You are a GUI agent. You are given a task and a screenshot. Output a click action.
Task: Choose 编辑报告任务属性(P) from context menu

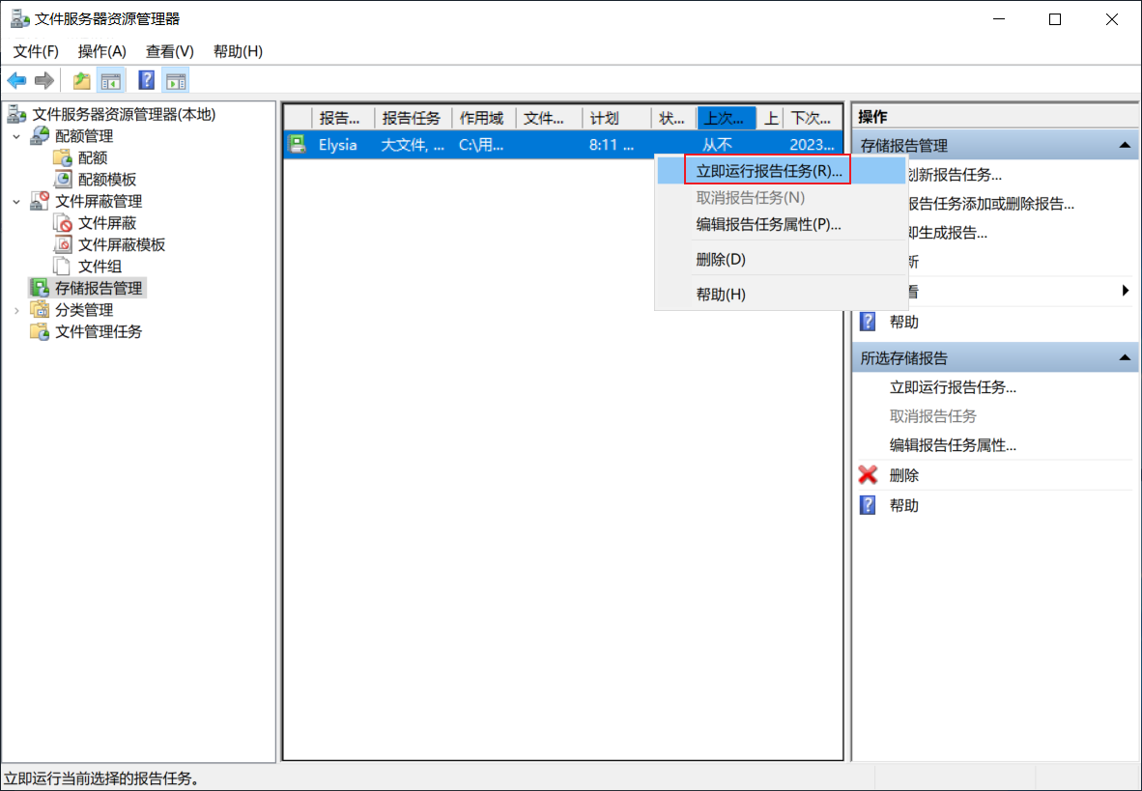click(x=768, y=224)
